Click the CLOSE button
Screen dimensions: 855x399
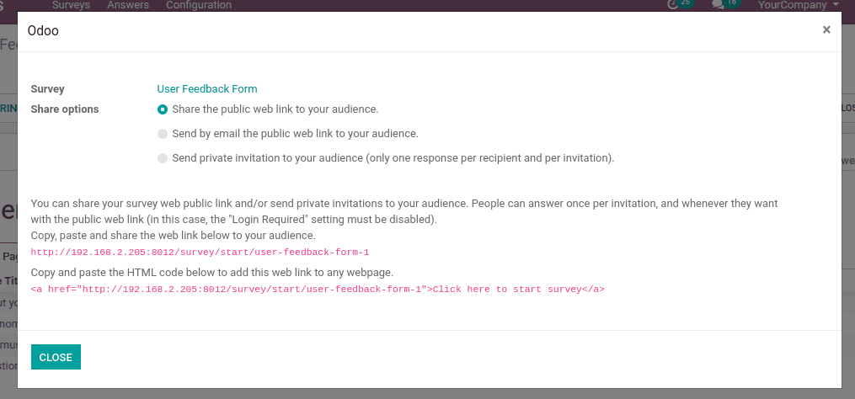(x=56, y=357)
